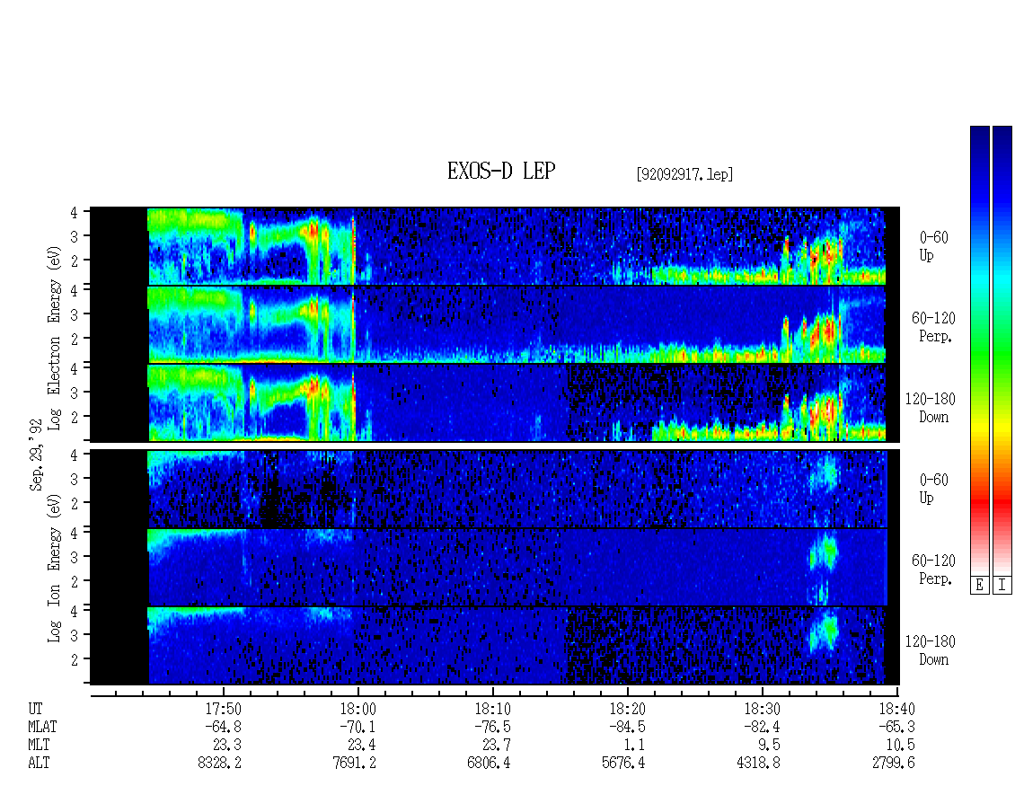1015x786 pixels.
Task: Click the ALT row label
Action: point(39,763)
